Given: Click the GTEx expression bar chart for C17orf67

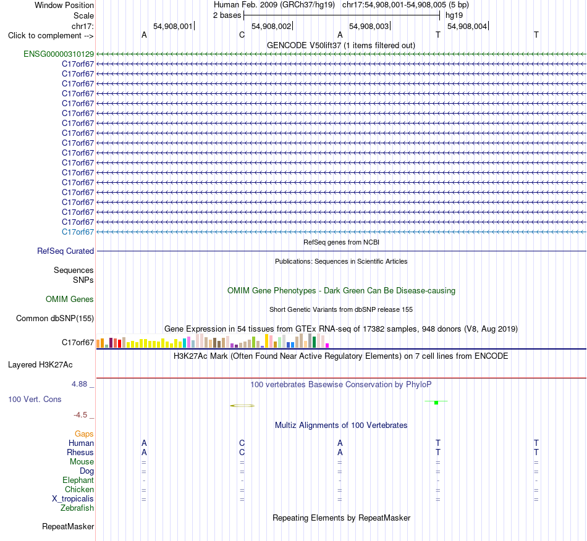Looking at the screenshot, I should [213, 341].
